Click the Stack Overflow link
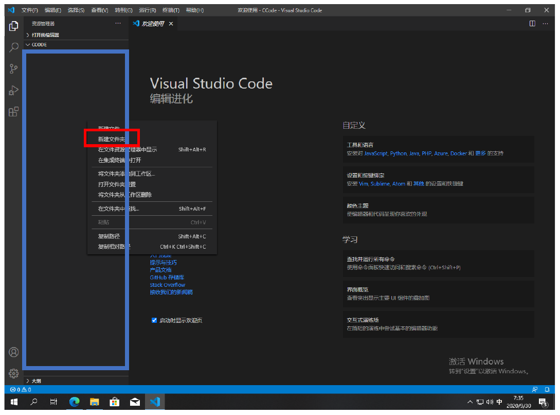 click(168, 285)
